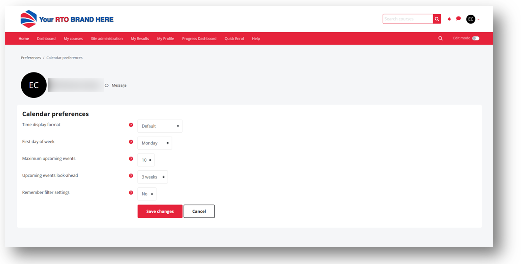This screenshot has width=521, height=265.
Task: Open help for Remember filter settings
Action: click(131, 193)
